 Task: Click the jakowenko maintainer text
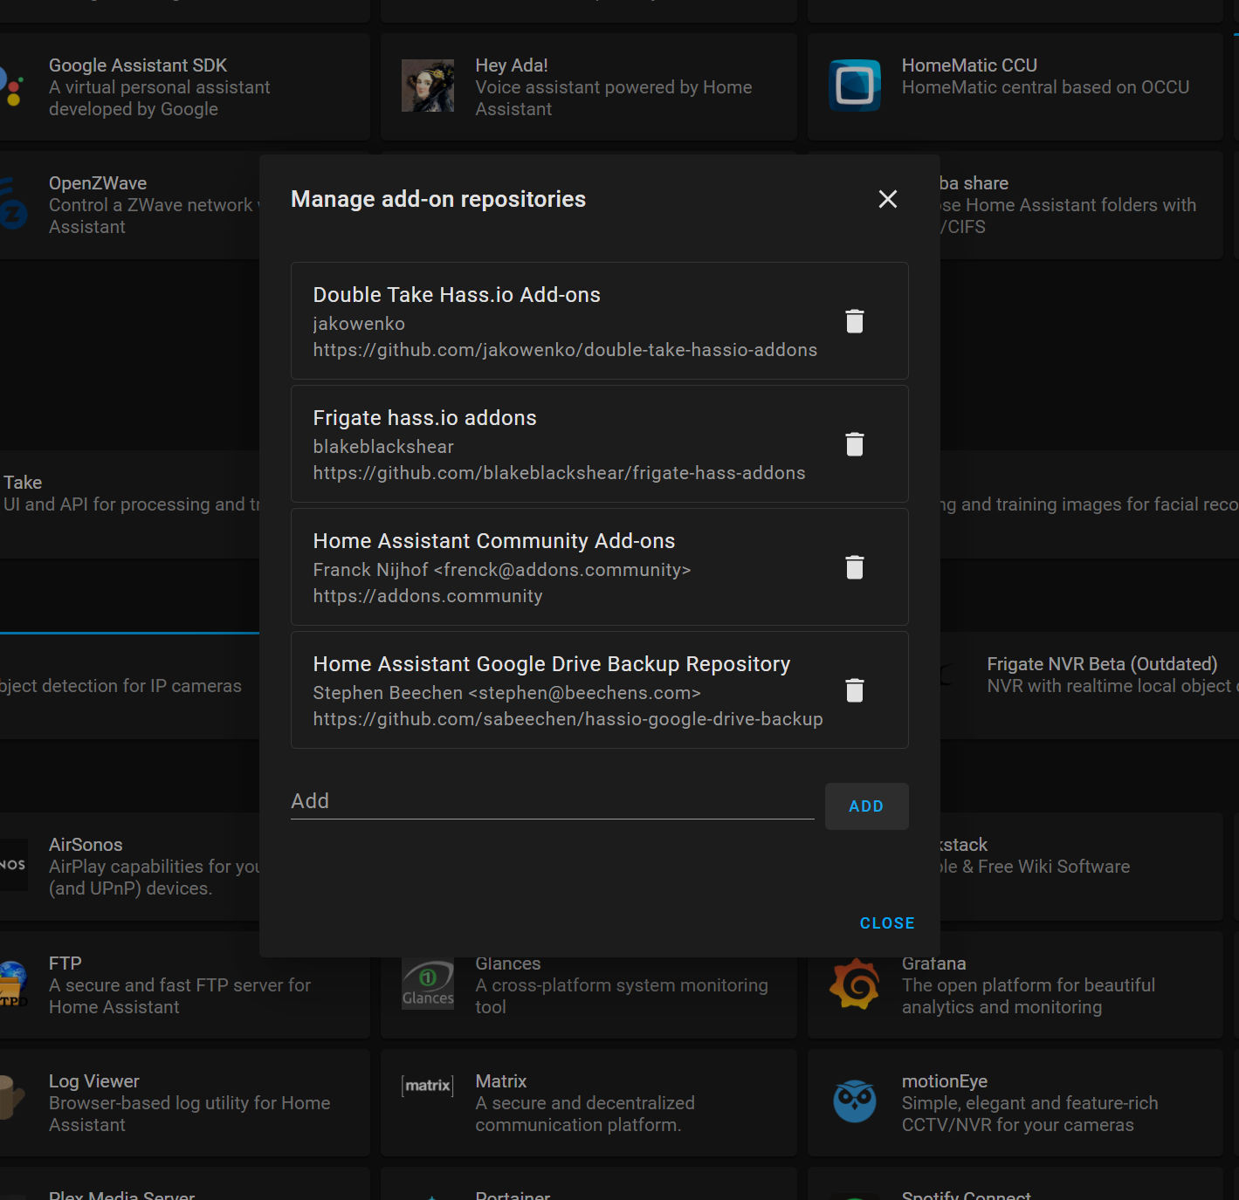[359, 324]
